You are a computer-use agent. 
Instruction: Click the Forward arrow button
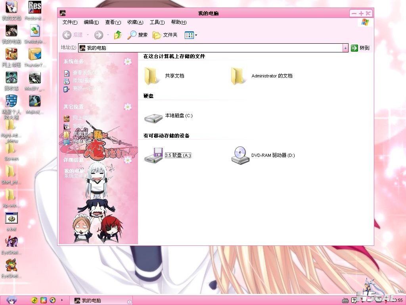pyautogui.click(x=99, y=35)
